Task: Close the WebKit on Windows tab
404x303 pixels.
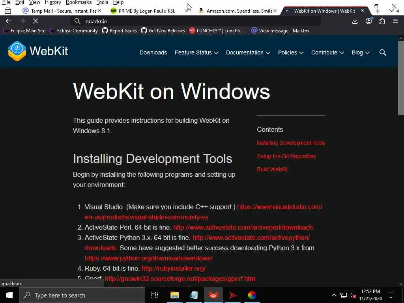Action: pos(363,11)
